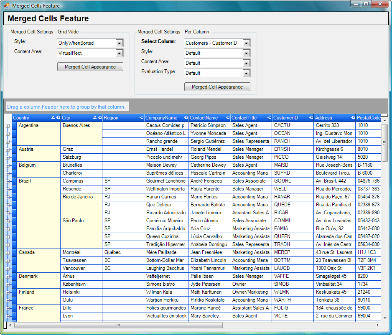Pin the CustomerID column with its pin icon
This screenshot has width=392, height=335.
point(311,118)
